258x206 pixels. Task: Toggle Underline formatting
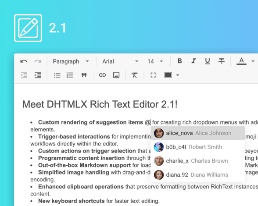(208, 61)
